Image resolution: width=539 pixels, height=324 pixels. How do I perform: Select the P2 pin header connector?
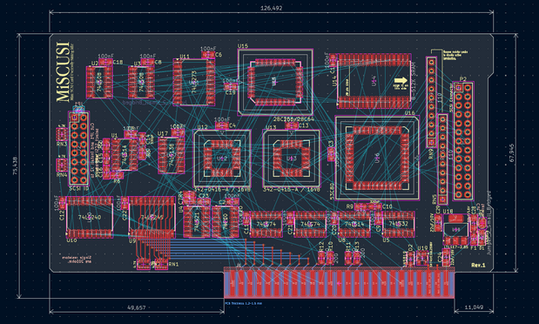point(463,141)
